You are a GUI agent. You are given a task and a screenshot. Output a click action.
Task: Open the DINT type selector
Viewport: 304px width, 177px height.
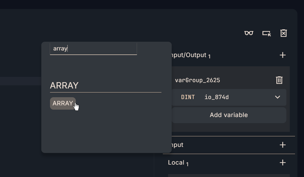click(188, 97)
